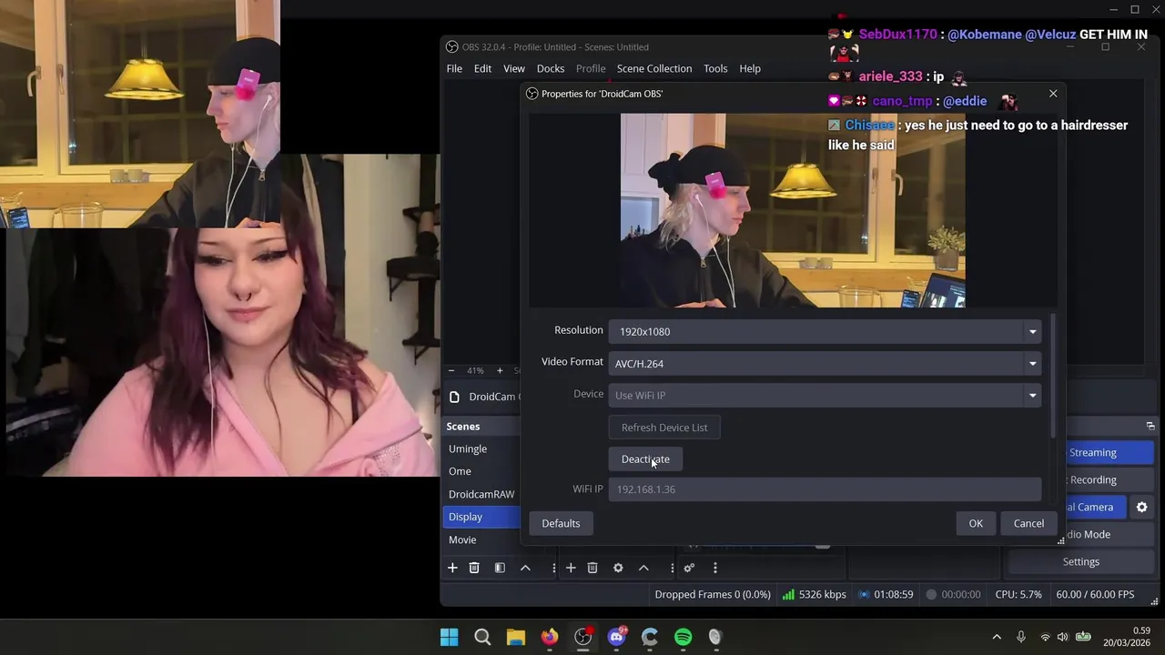This screenshot has height=655, width=1165.
Task: Open source properties gear icon
Action: [x=618, y=568]
